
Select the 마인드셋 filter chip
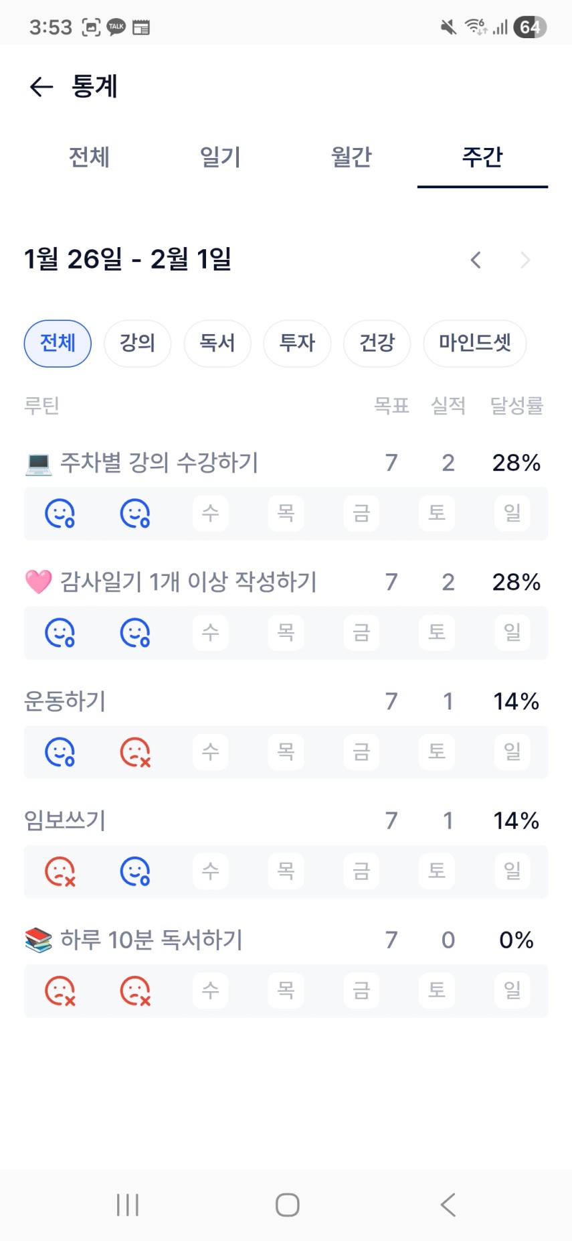474,343
